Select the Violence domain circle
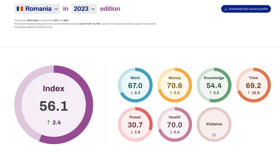 coord(214,124)
